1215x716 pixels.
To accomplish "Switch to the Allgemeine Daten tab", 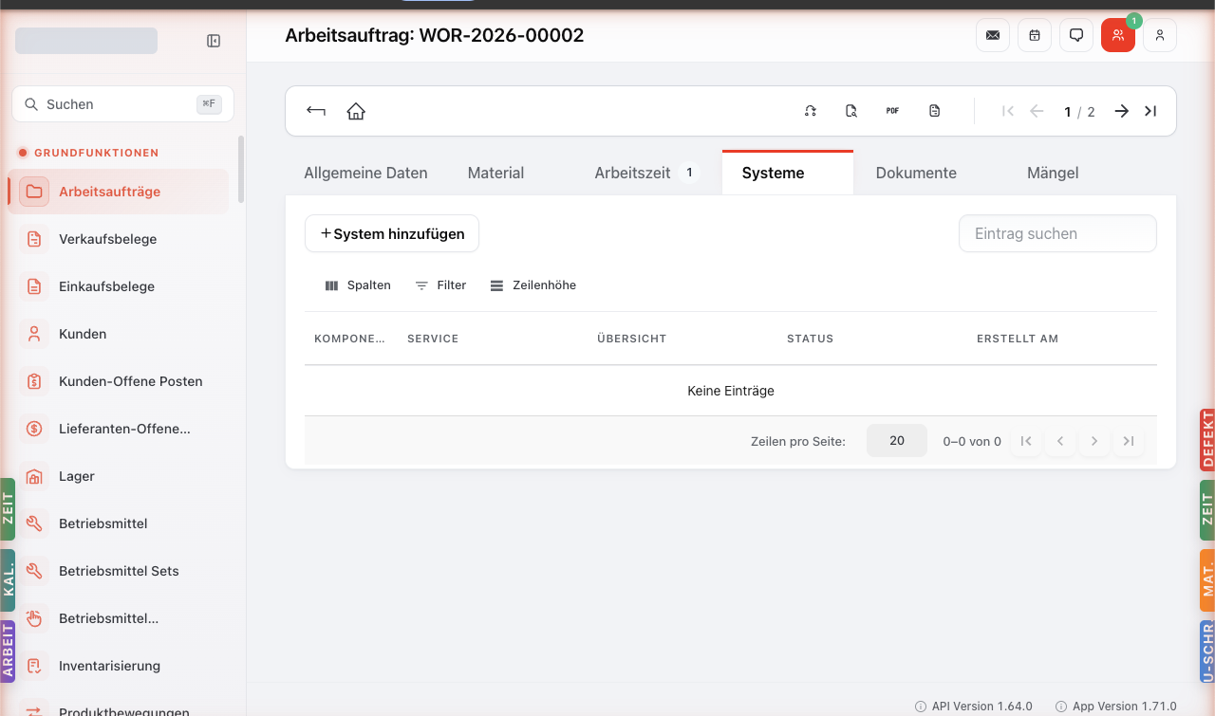I will tap(365, 173).
